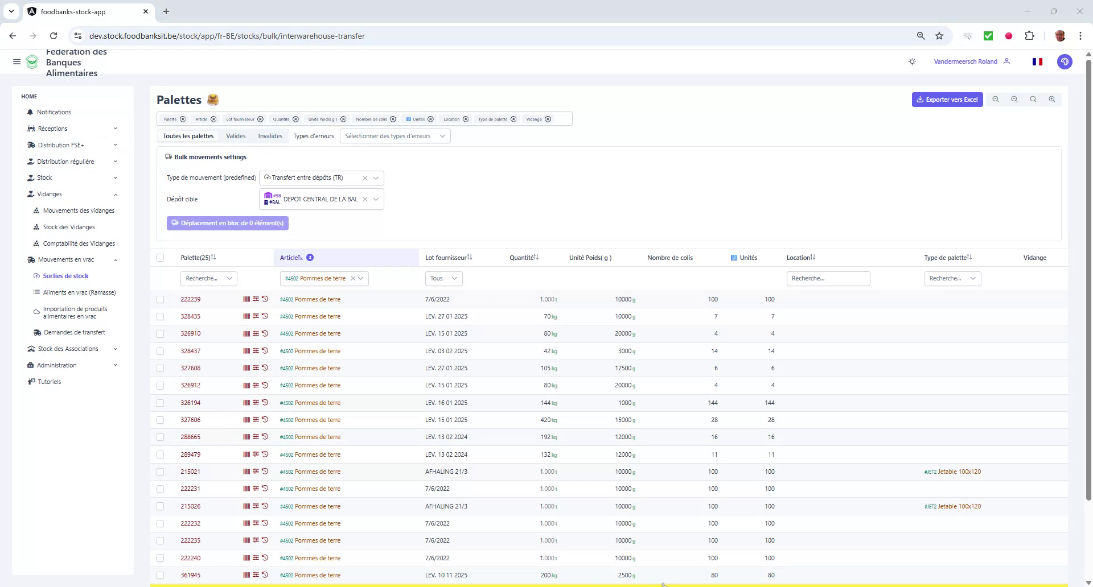Viewport: 1093px width, 587px height.
Task: Click the movement settings icon on palette 326910
Action: tap(256, 333)
